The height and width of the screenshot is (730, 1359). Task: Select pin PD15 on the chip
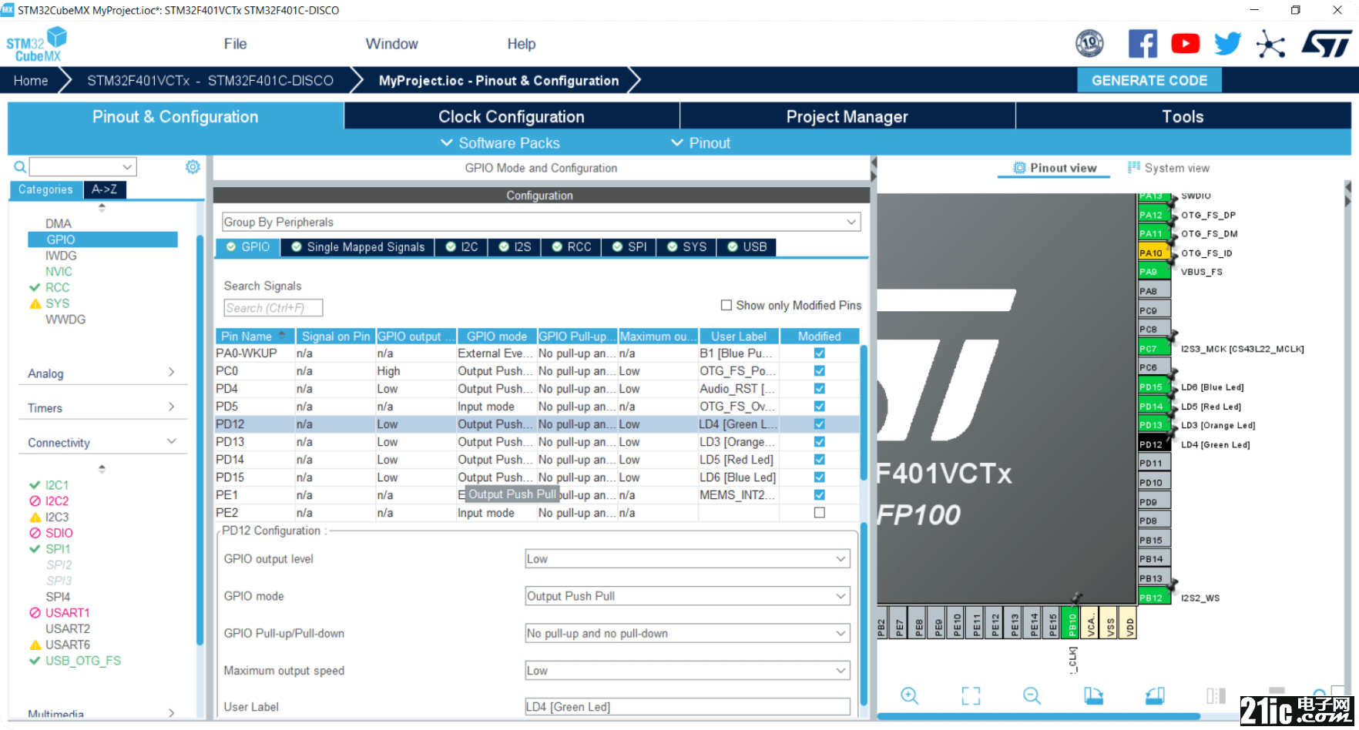pos(1154,387)
